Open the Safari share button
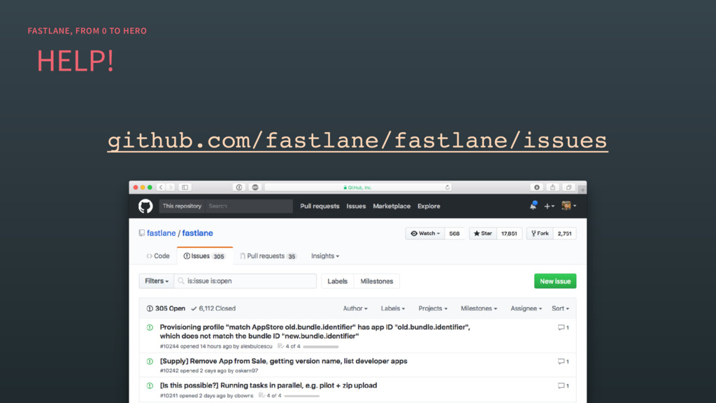716x403 pixels. click(552, 188)
